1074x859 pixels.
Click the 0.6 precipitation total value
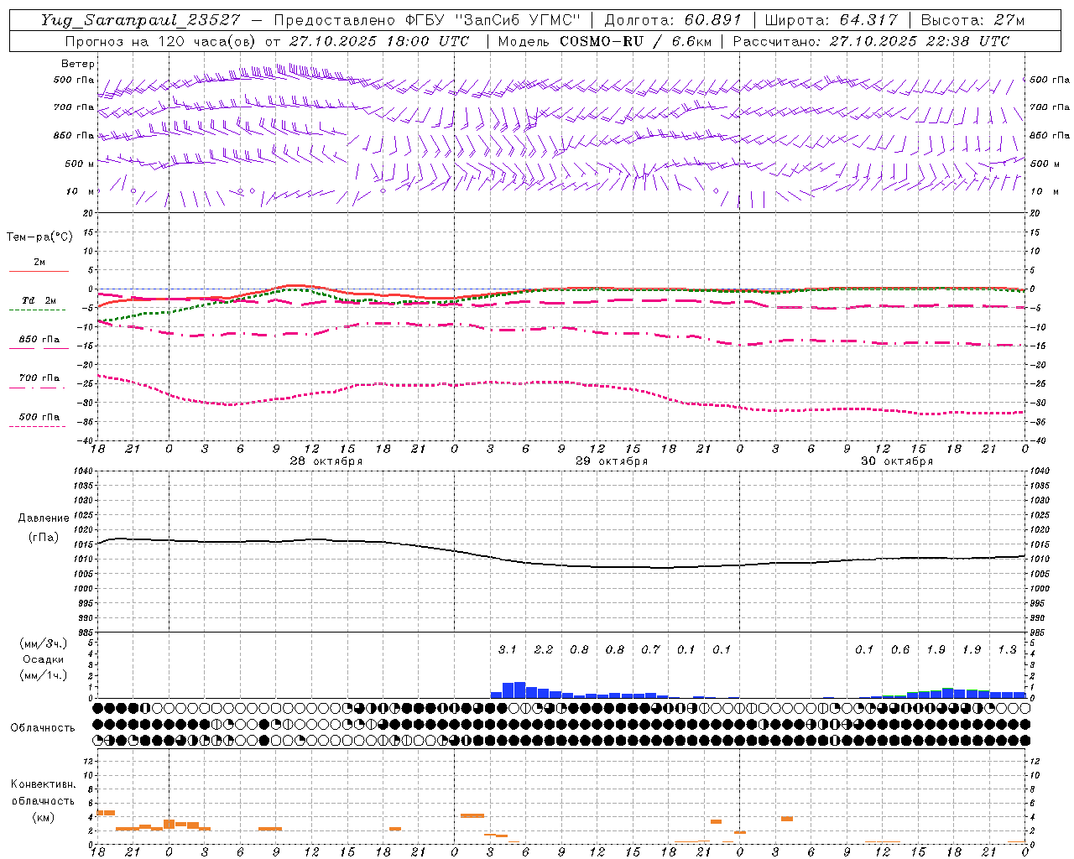[x=900, y=649]
